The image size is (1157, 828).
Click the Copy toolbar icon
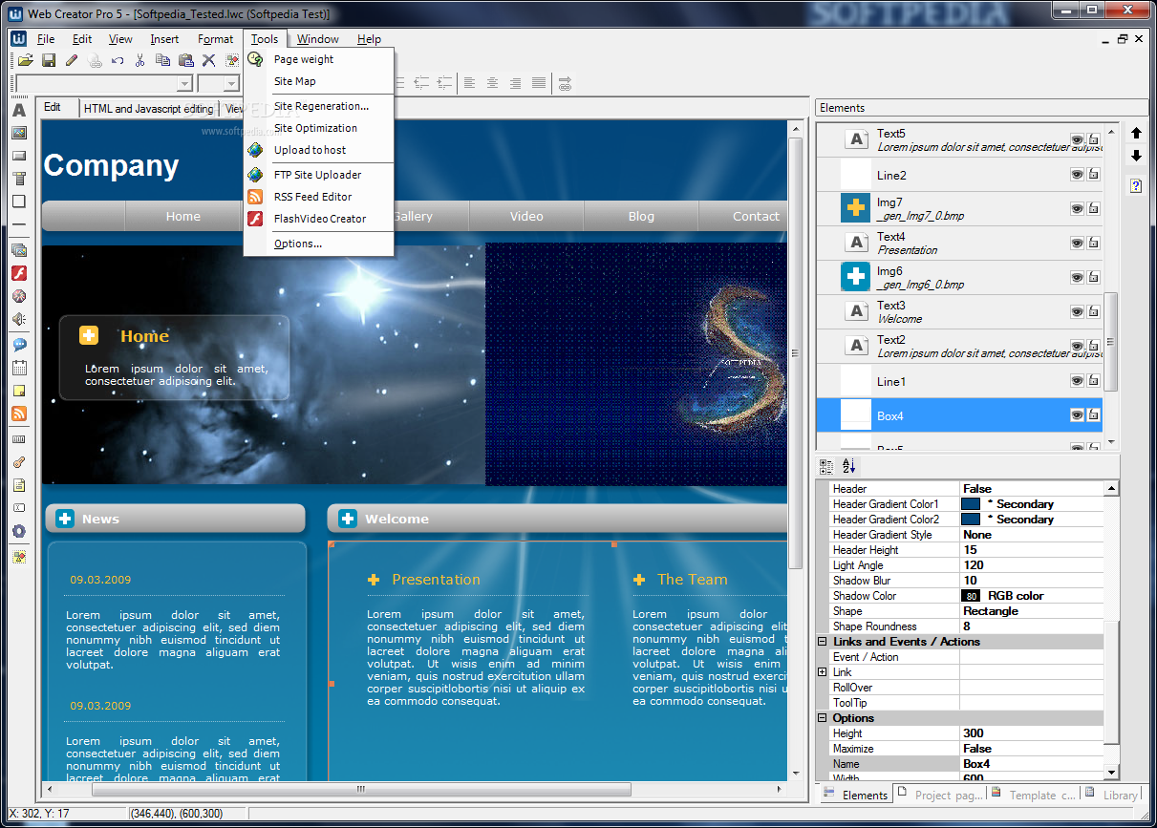click(163, 60)
